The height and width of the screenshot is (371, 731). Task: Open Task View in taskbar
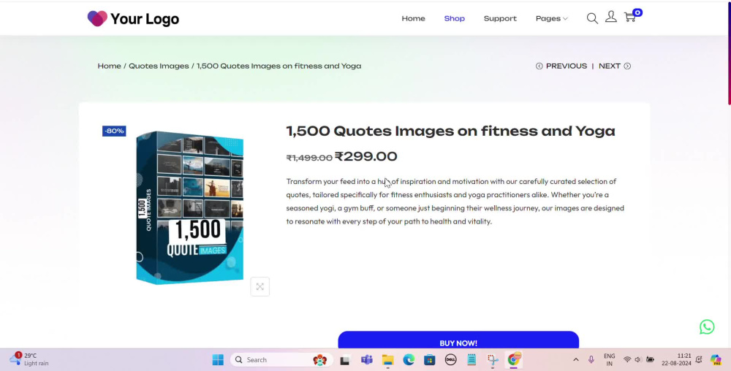[x=345, y=360]
